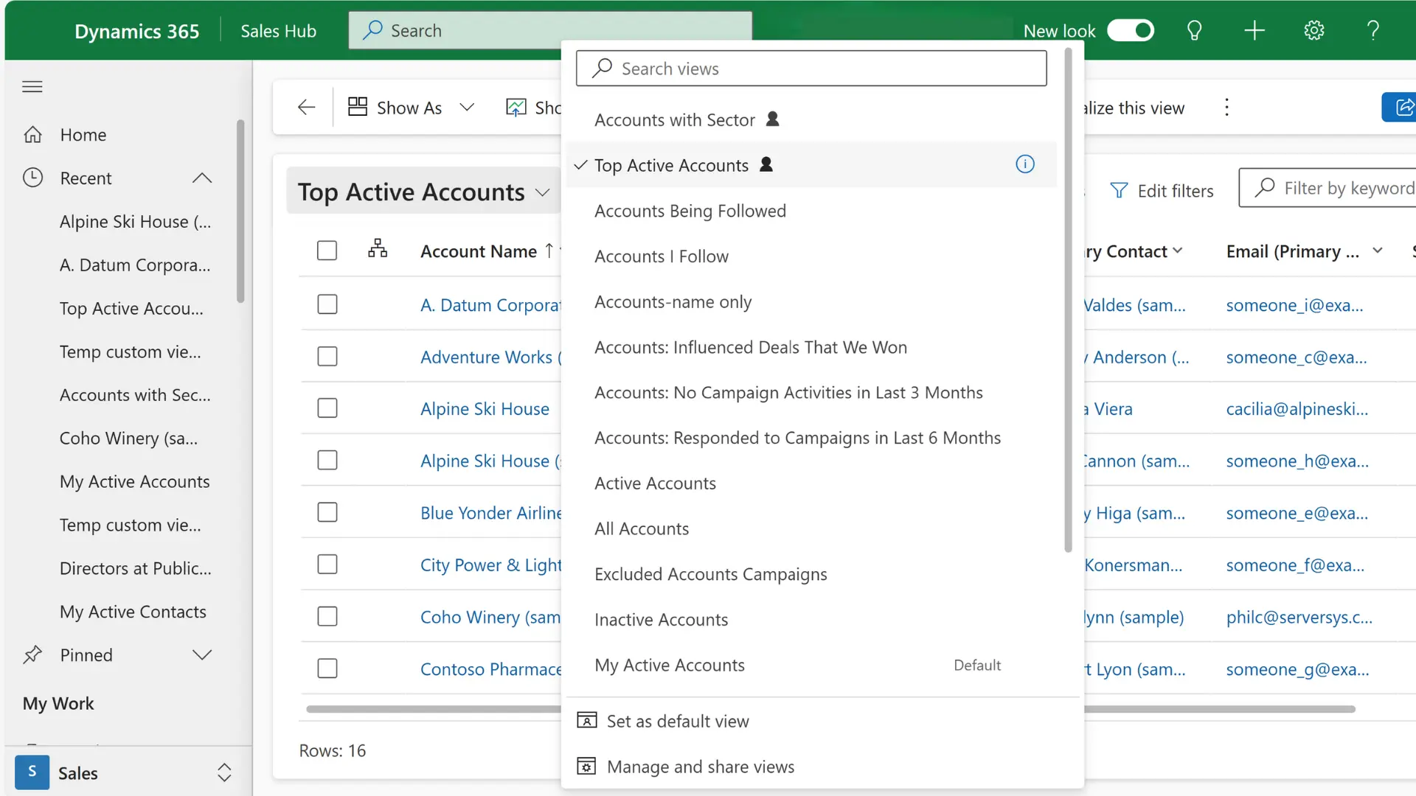Select the hierarchy icon in grid header

pos(378,249)
